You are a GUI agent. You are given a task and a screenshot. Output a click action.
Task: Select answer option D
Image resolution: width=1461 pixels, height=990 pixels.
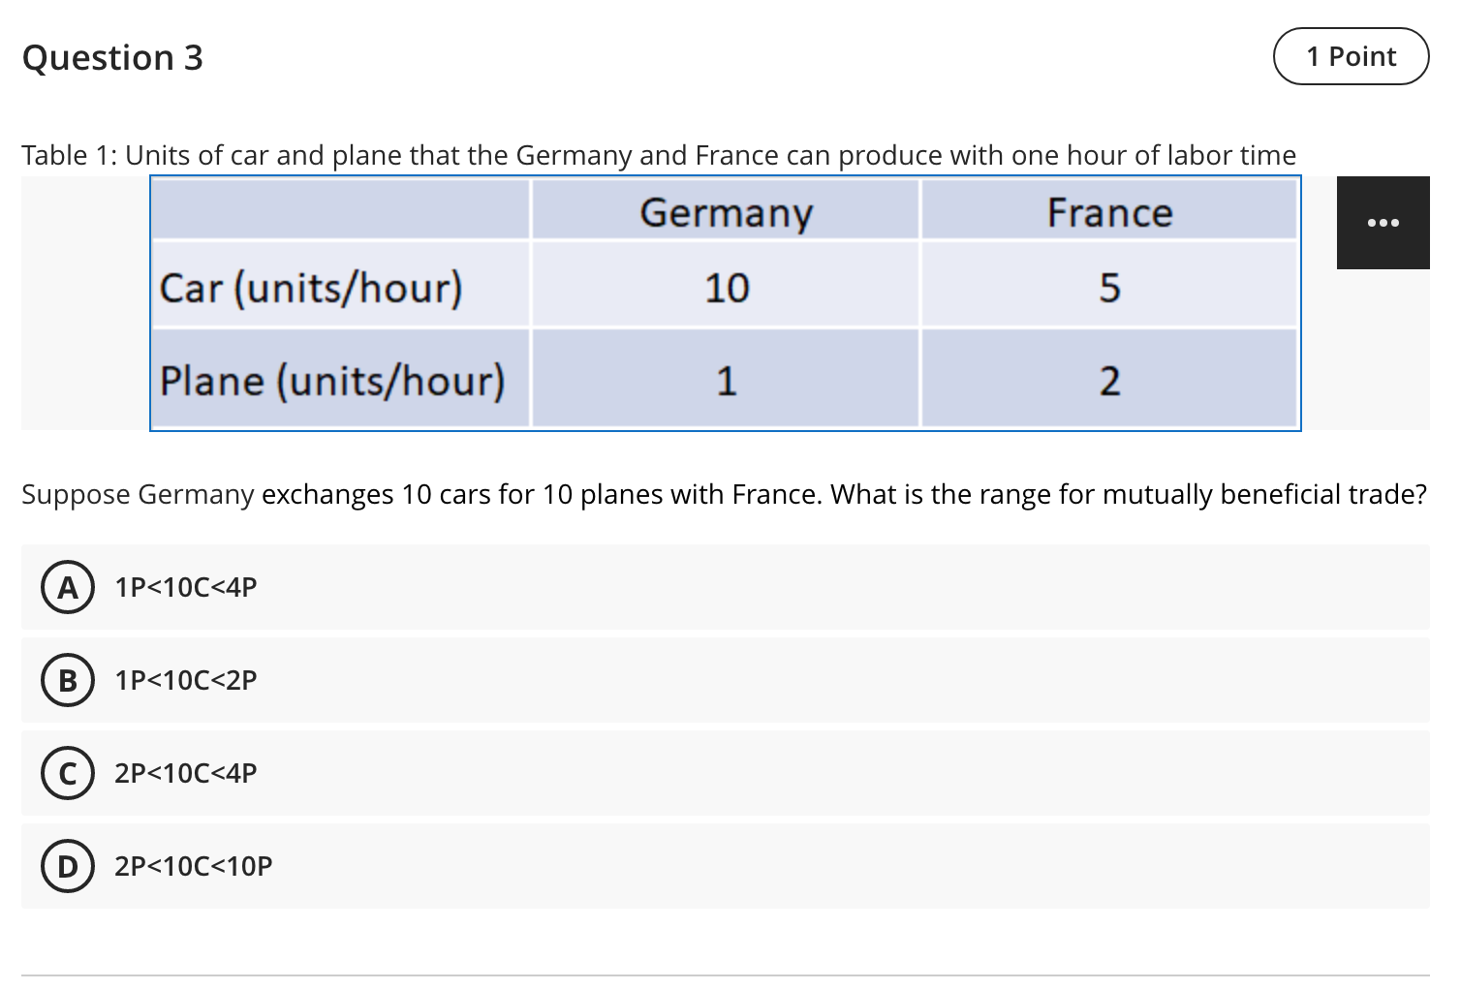pyautogui.click(x=67, y=866)
